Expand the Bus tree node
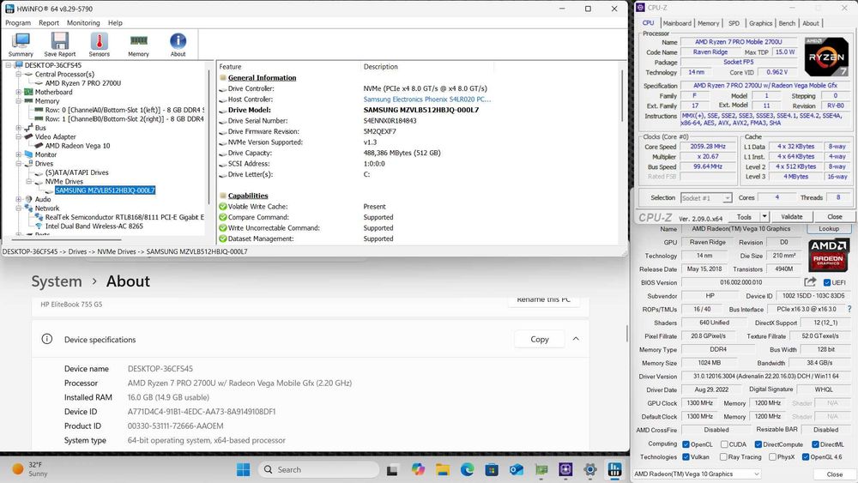 (19, 128)
